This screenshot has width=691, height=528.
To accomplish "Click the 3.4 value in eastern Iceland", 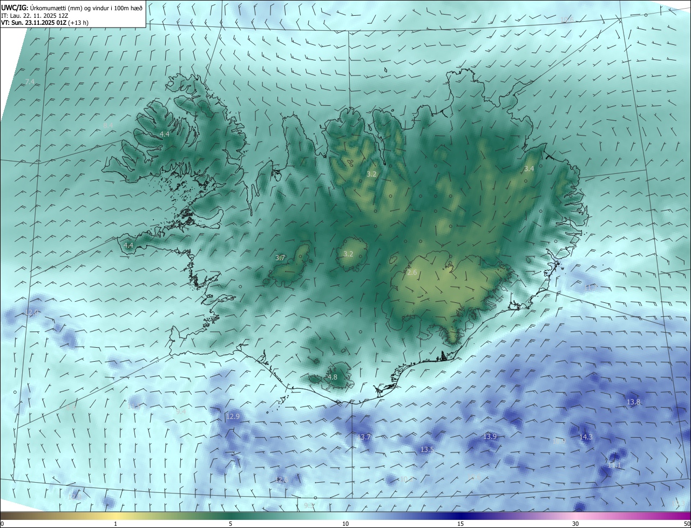I will (529, 169).
